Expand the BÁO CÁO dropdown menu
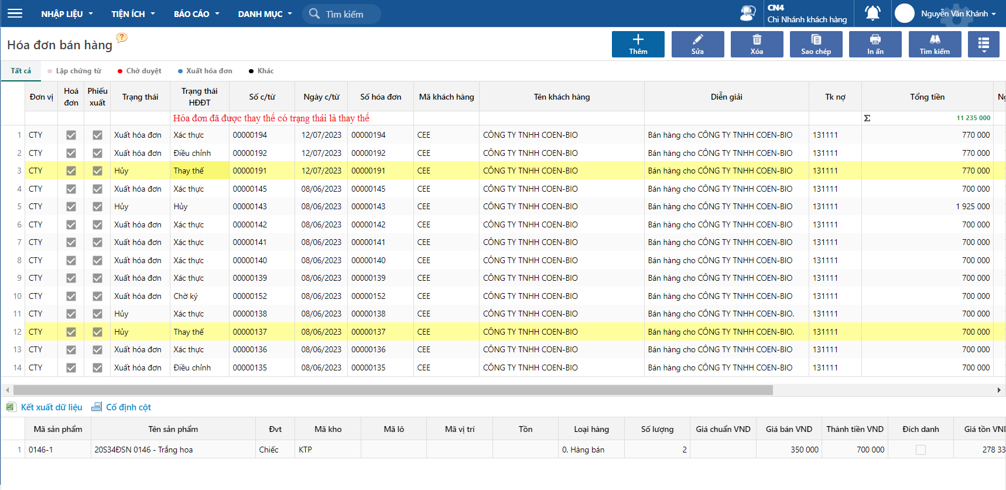 click(196, 14)
